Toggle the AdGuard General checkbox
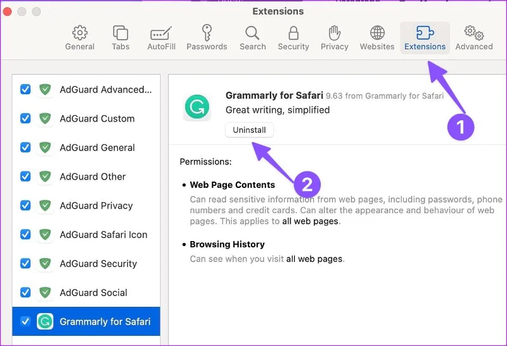The image size is (507, 346). tap(25, 147)
